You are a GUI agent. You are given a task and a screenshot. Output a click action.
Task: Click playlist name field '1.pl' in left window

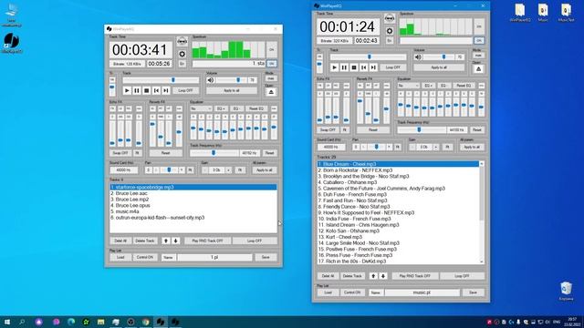pyautogui.click(x=214, y=257)
